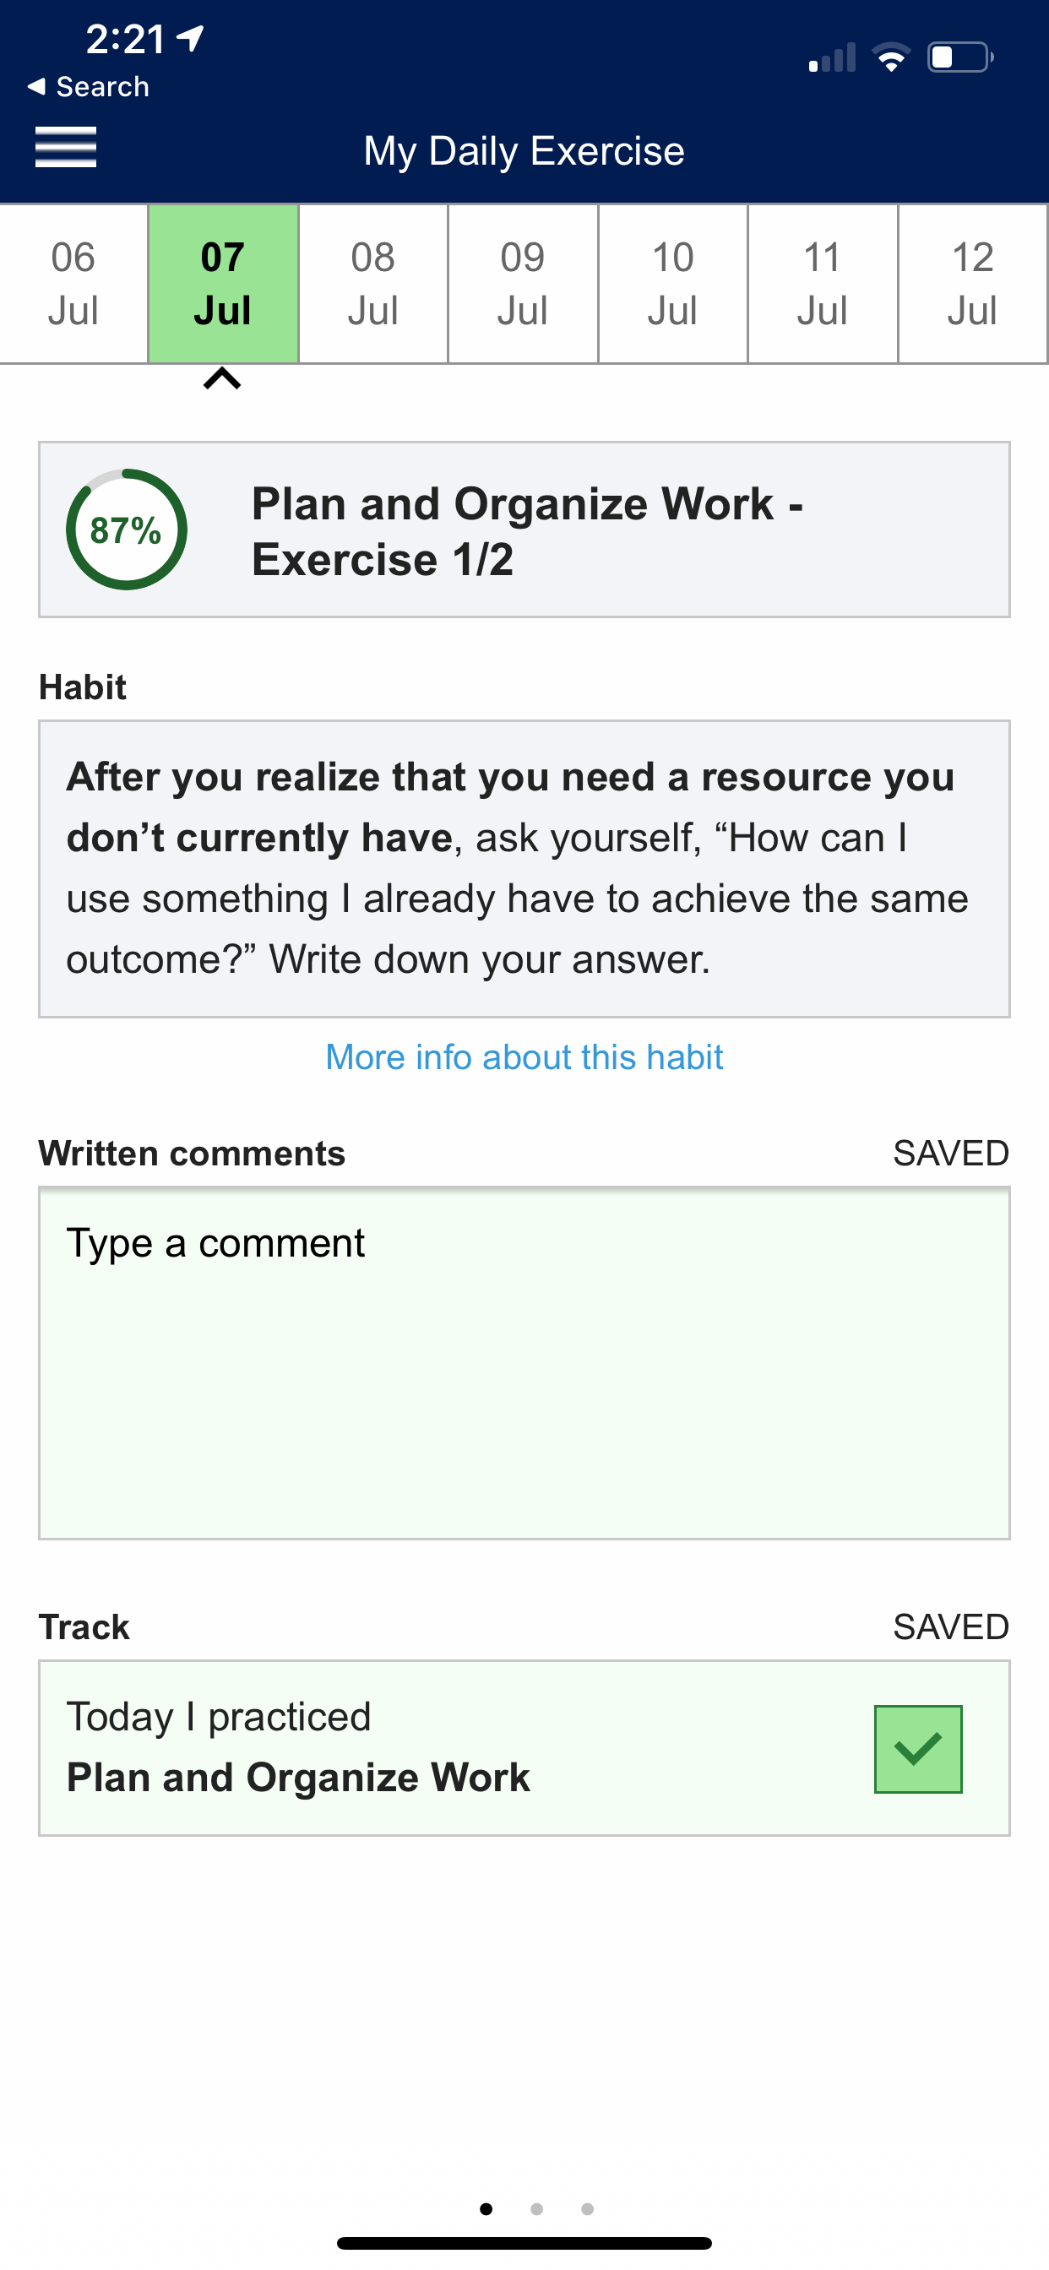Tap the cellular signal bars icon
This screenshot has height=2270, width=1049.
coord(831,57)
